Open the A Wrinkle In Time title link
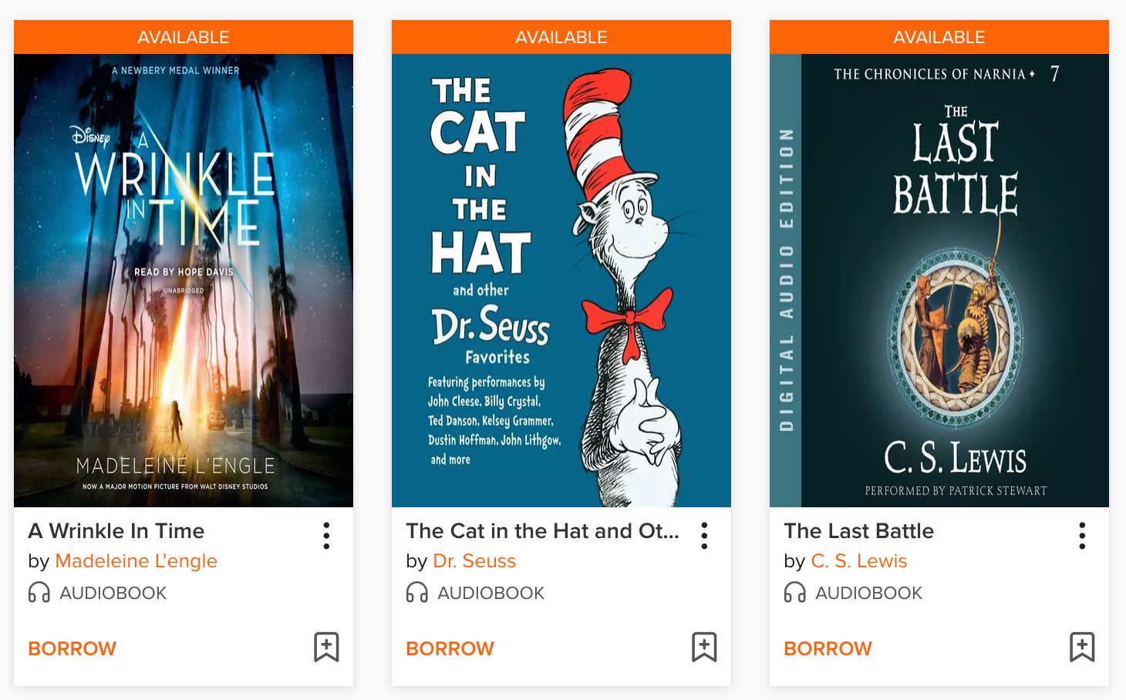 pyautogui.click(x=116, y=530)
